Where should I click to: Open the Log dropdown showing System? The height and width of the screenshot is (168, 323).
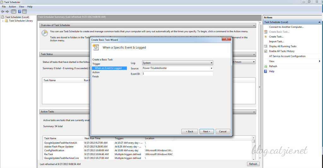[178, 63]
